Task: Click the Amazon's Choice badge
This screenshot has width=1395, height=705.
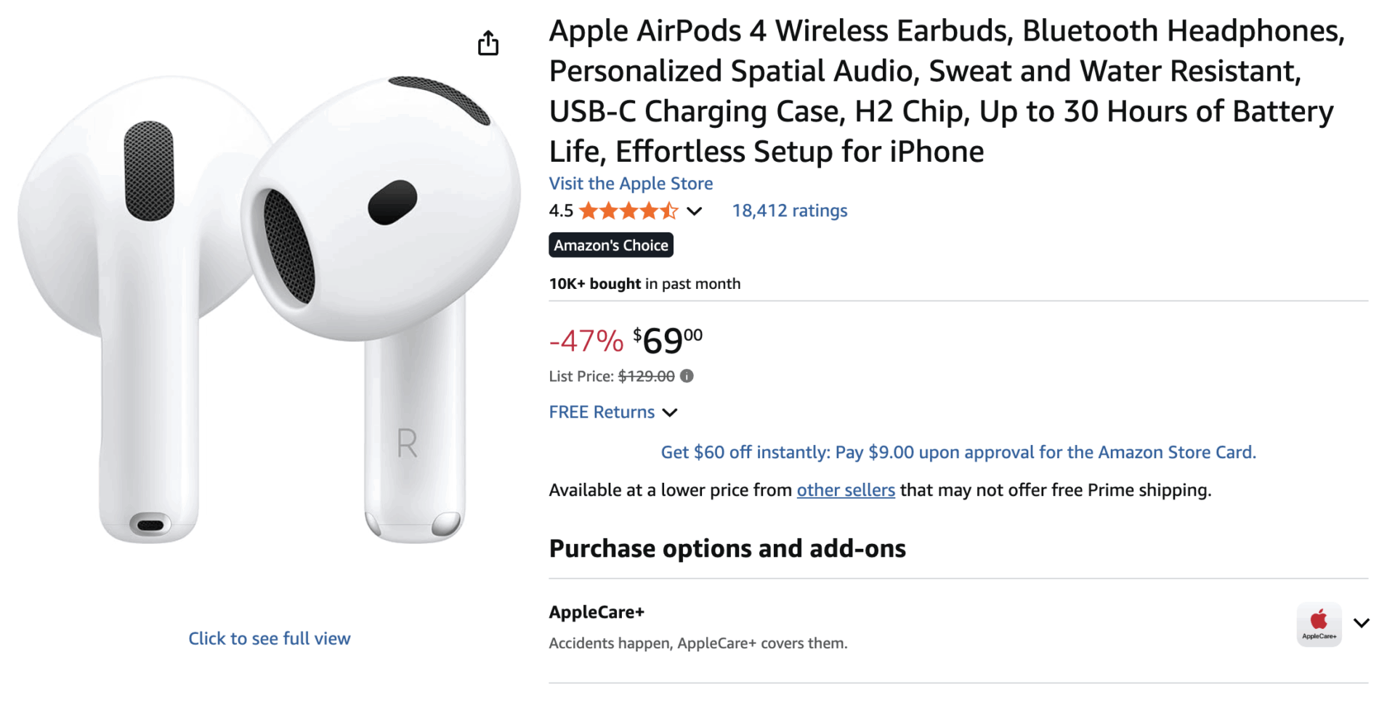Action: 610,245
